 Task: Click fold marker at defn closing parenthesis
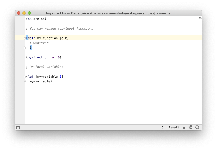click(25, 48)
